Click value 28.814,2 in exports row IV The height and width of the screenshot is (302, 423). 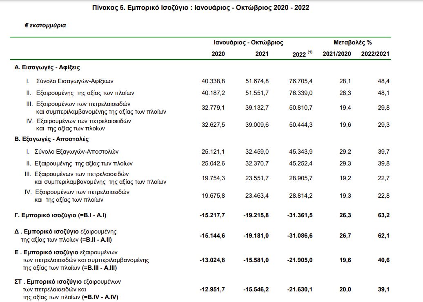click(x=301, y=196)
